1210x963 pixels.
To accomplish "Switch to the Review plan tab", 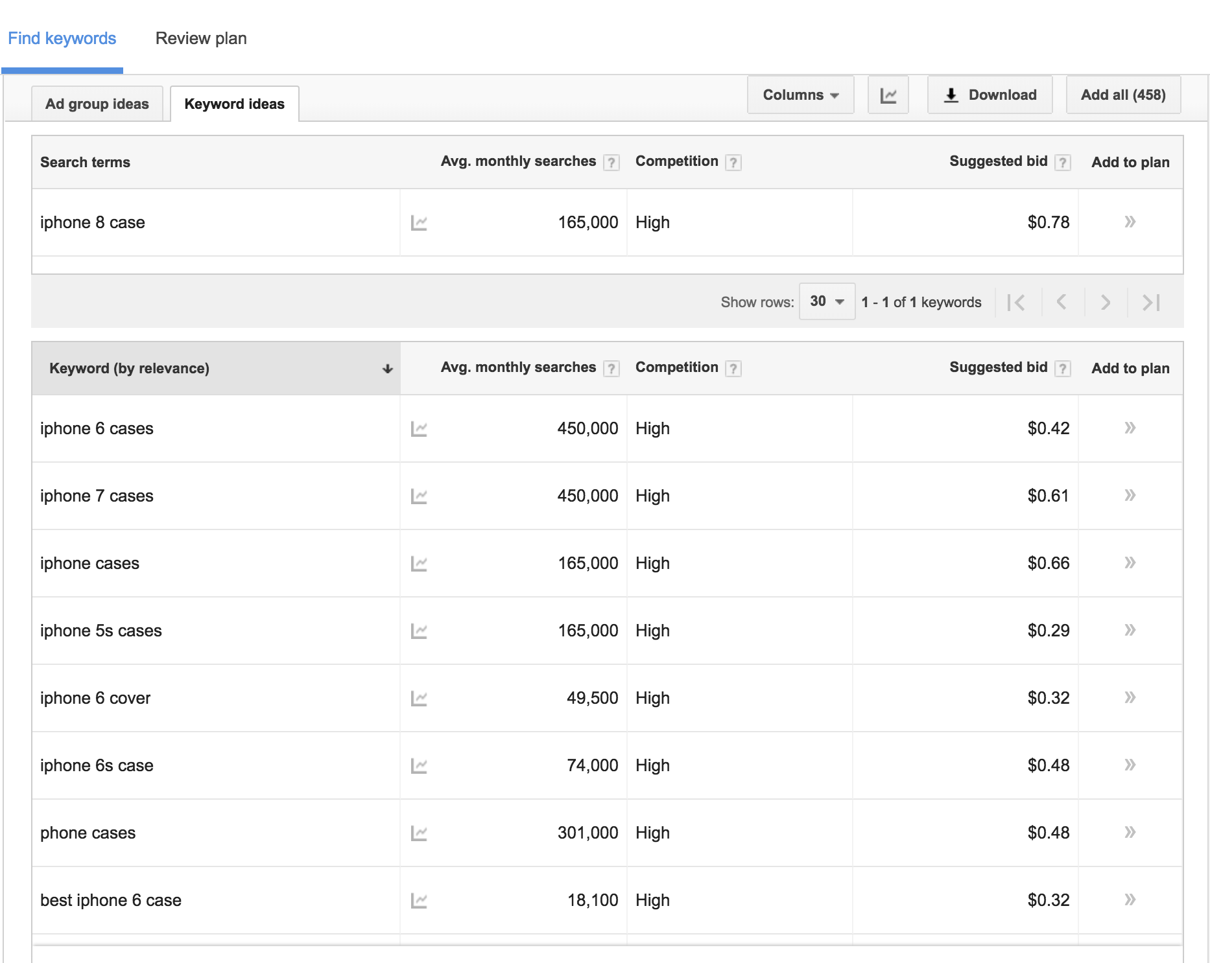I will tap(201, 38).
